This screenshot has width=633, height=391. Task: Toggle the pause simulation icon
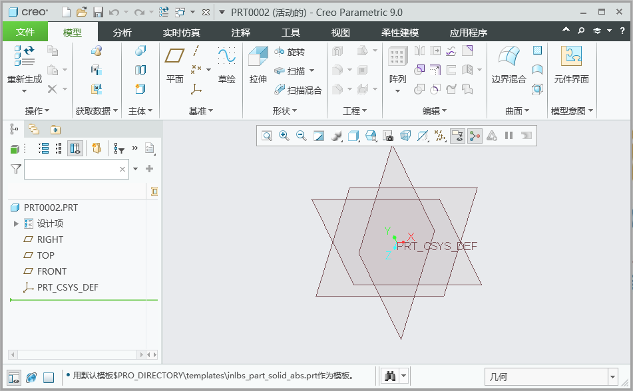[509, 136]
